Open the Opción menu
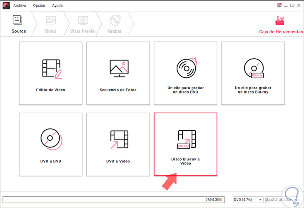The image size is (304, 208). tap(39, 6)
